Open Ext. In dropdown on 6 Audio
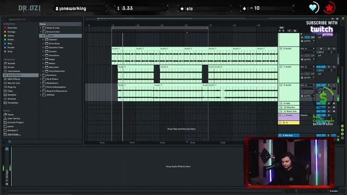This screenshot has height=195, width=347. (x=307, y=48)
